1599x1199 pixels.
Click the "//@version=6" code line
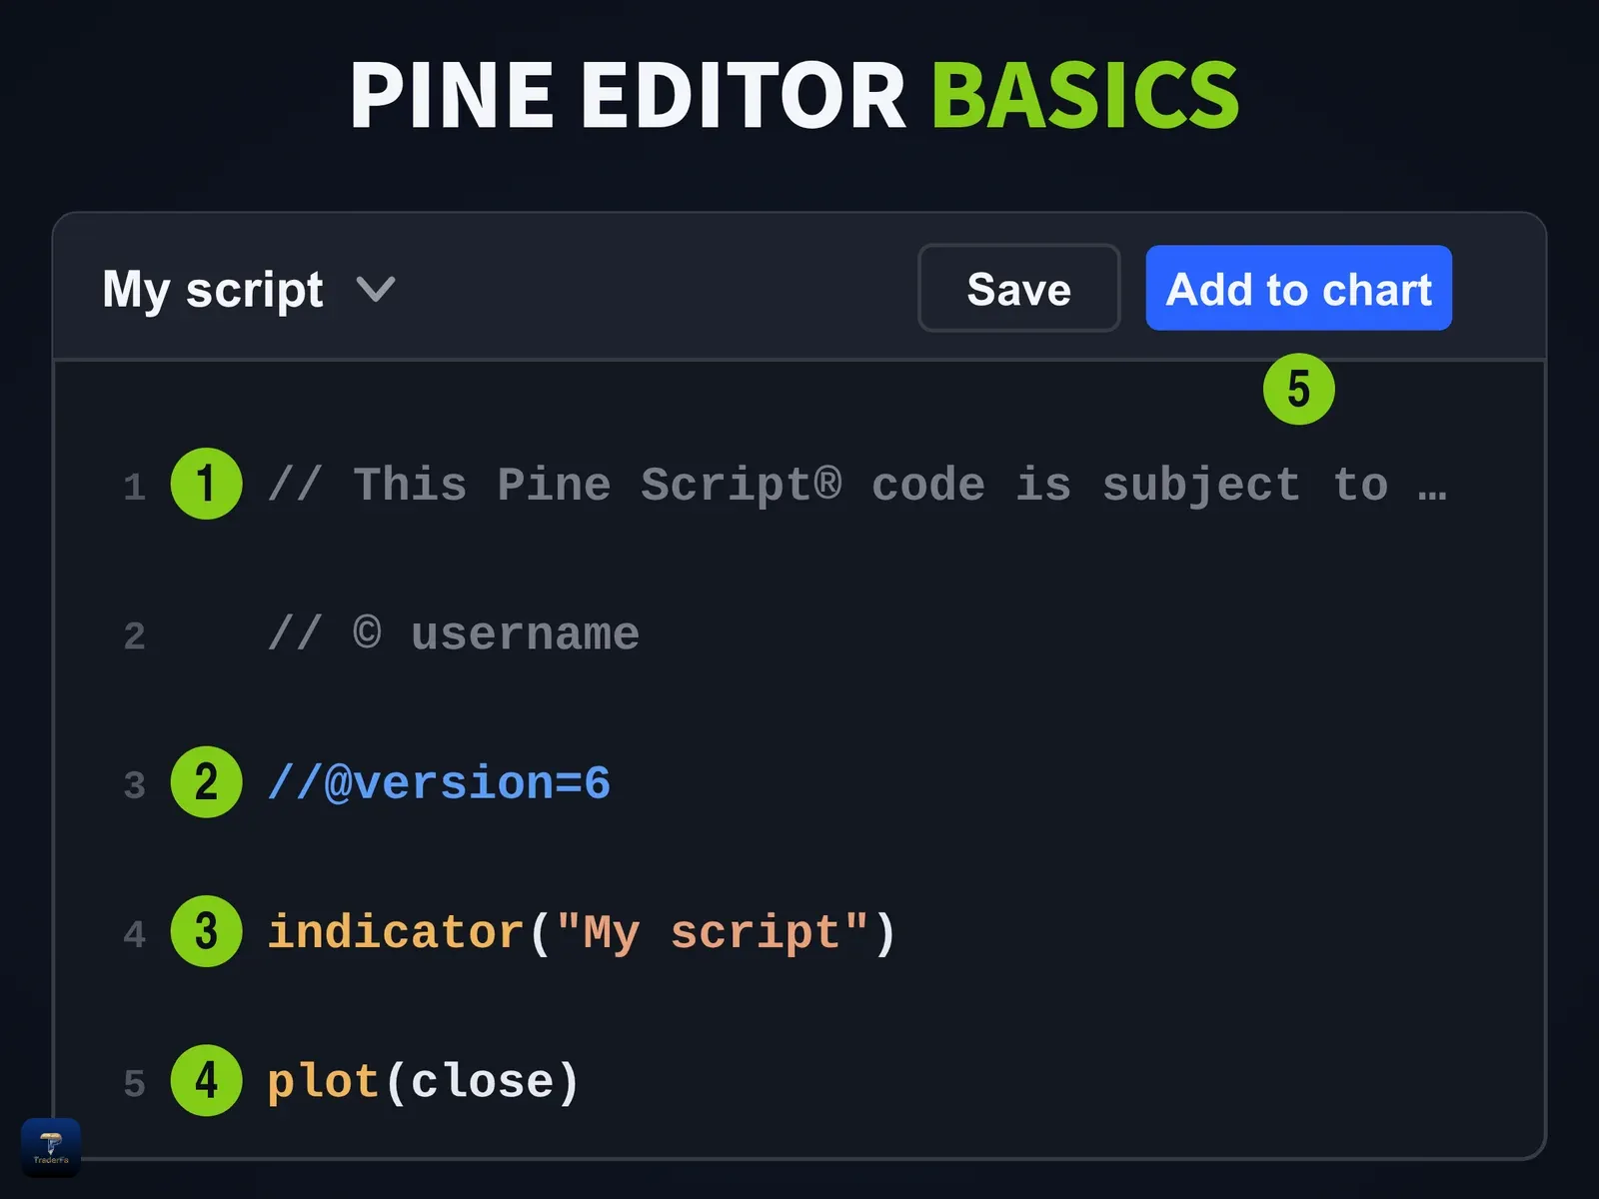coord(439,782)
